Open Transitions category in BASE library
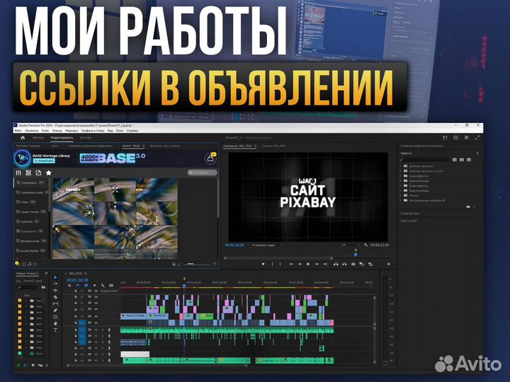This screenshot has width=510, height=382. pyautogui.click(x=31, y=183)
